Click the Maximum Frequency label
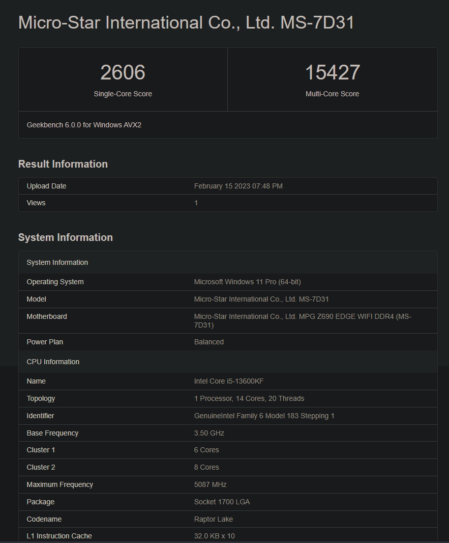 pyautogui.click(x=60, y=485)
